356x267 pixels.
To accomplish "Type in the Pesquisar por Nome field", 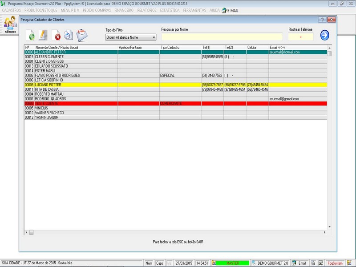I will (x=222, y=37).
